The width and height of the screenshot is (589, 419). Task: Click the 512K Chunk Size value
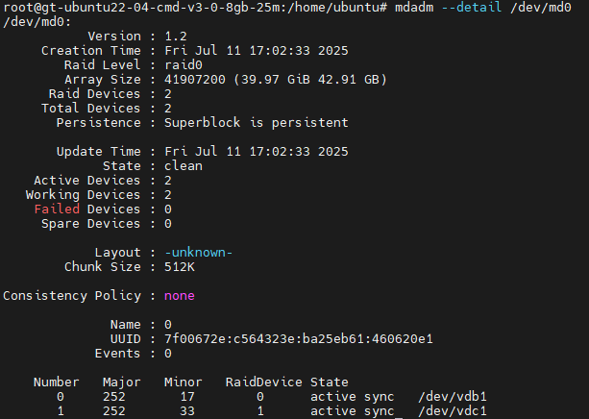180,267
